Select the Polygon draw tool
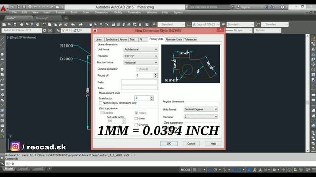The width and height of the screenshot is (316, 177). (x=2, y=54)
